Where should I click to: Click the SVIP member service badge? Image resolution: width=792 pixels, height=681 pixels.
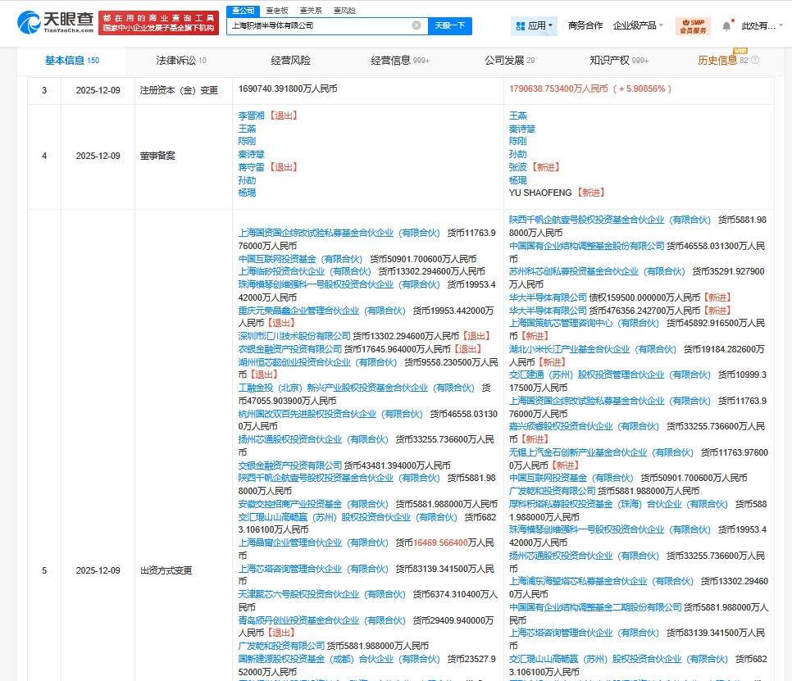(693, 25)
